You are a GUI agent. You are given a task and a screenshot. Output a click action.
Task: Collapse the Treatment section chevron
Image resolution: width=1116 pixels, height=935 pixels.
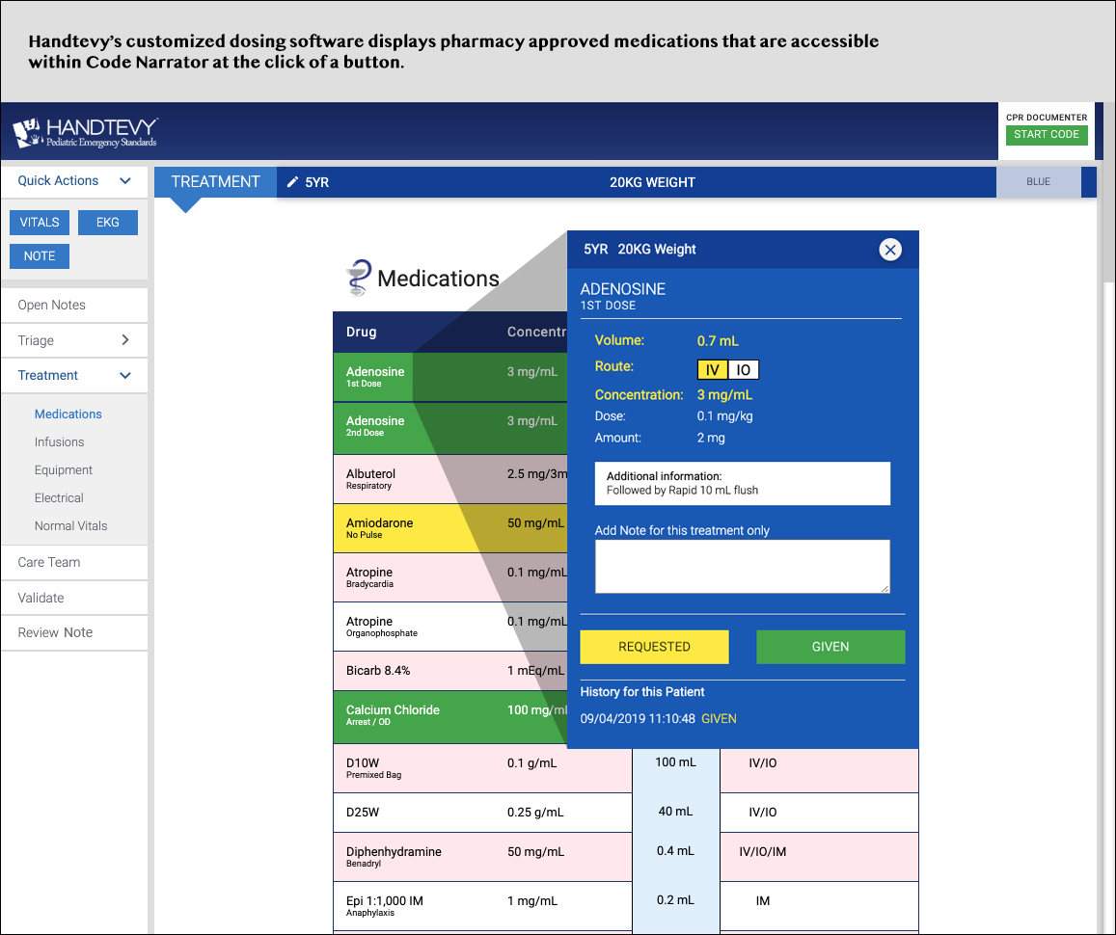pyautogui.click(x=125, y=375)
